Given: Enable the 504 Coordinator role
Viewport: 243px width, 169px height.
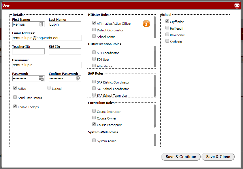Looking at the screenshot, I should click(x=94, y=52).
